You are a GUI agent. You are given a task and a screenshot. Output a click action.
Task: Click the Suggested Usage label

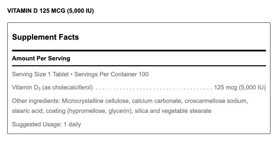coord(37,124)
